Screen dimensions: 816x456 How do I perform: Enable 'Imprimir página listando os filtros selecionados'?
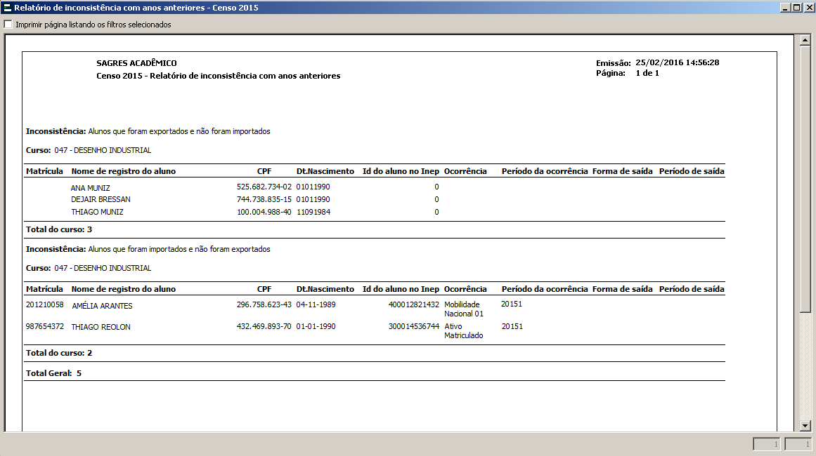click(x=7, y=23)
